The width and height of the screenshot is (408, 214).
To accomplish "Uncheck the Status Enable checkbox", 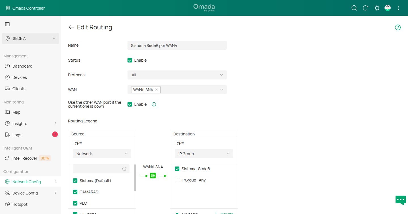I will pos(130,60).
